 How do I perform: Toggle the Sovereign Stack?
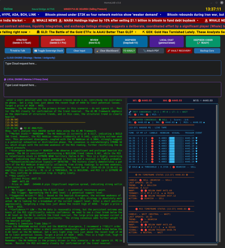click(49, 51)
